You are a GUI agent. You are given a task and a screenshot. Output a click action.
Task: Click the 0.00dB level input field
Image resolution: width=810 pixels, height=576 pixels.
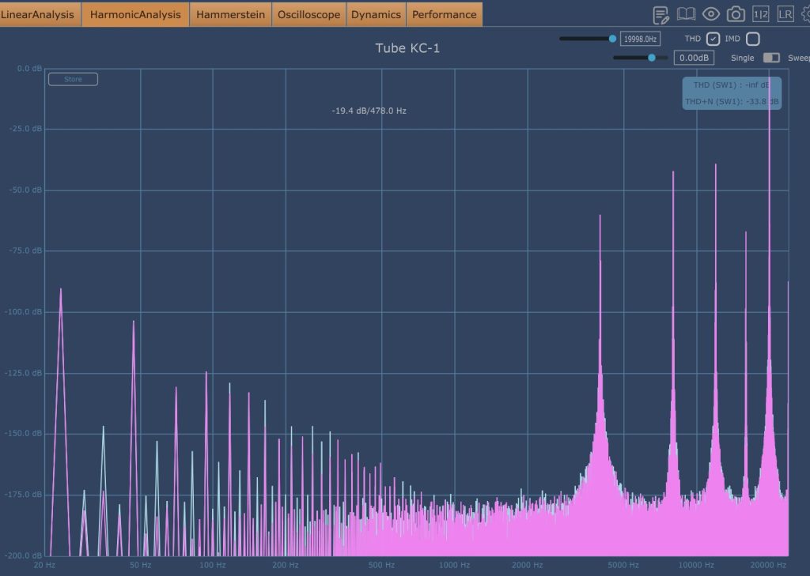(x=694, y=58)
